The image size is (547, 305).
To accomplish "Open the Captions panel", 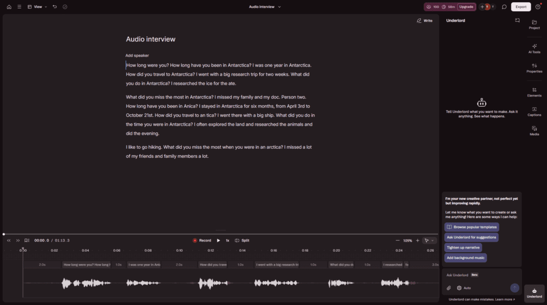I will point(534,111).
